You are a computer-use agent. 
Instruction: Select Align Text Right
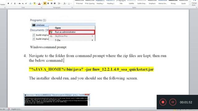51,3
